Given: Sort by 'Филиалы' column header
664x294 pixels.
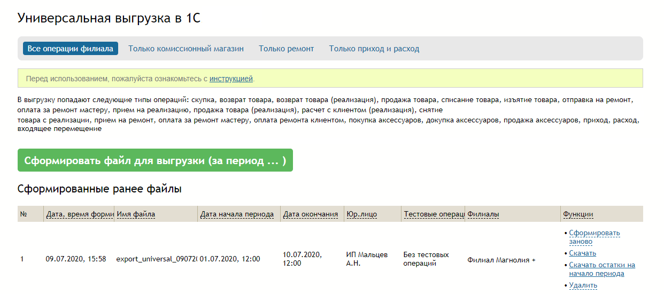Looking at the screenshot, I should point(483,214).
